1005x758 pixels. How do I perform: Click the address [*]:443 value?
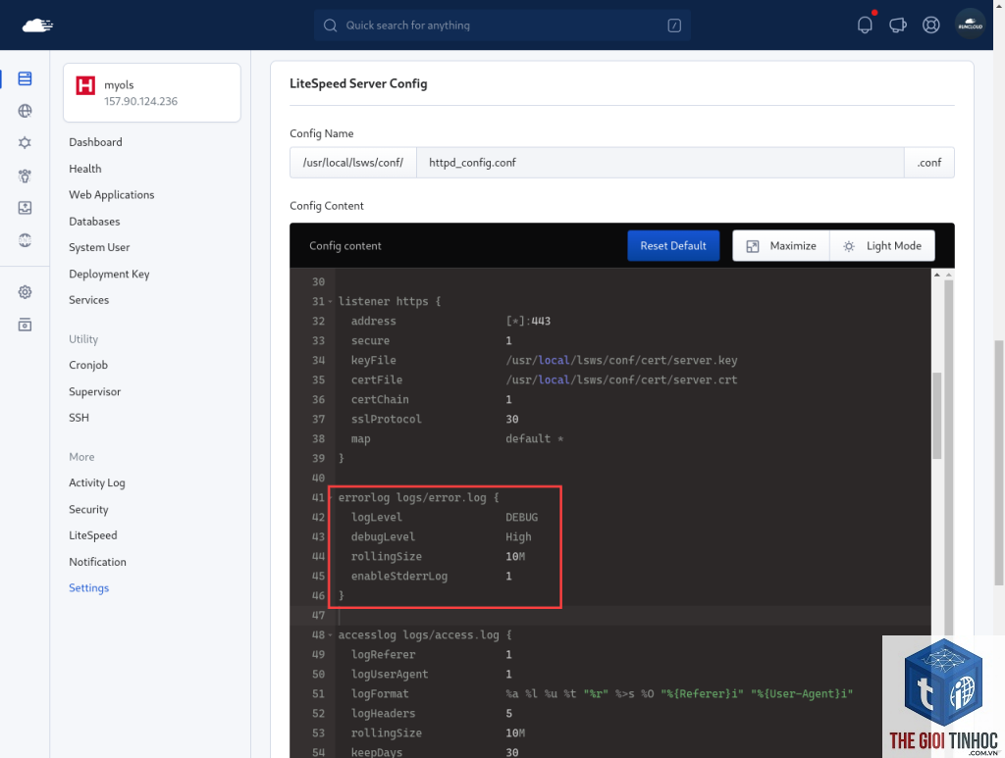[528, 322]
